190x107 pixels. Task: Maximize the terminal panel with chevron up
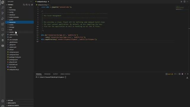click(x=185, y=74)
